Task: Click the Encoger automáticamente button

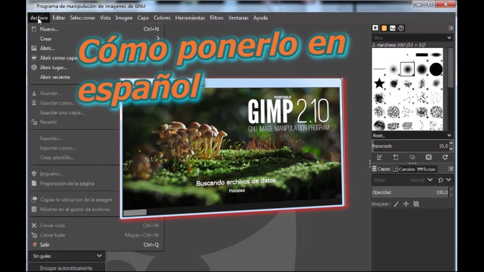Action: pos(66,268)
